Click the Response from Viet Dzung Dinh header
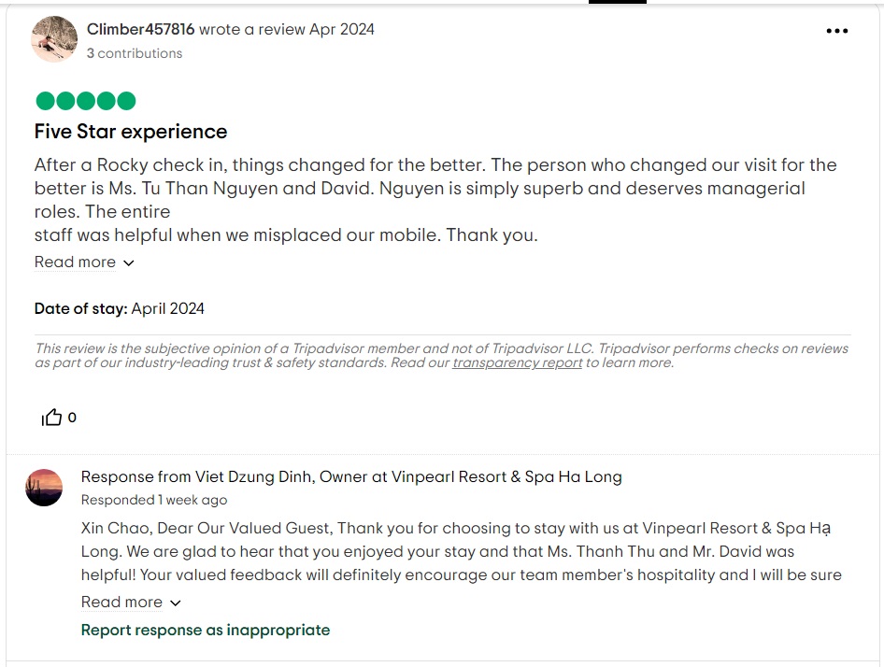The height and width of the screenshot is (667, 884). [350, 476]
